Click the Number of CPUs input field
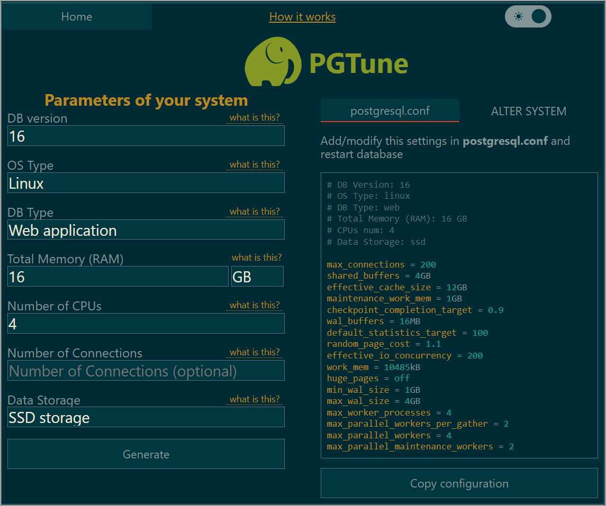Image resolution: width=606 pixels, height=506 pixels. tap(146, 324)
